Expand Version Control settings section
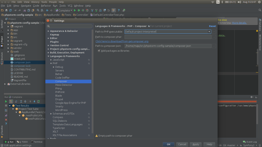 pos(48,45)
